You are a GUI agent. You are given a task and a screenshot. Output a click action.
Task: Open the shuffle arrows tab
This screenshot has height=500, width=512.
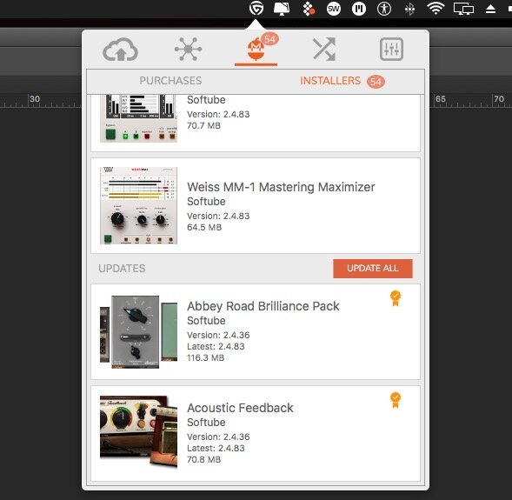pos(324,50)
